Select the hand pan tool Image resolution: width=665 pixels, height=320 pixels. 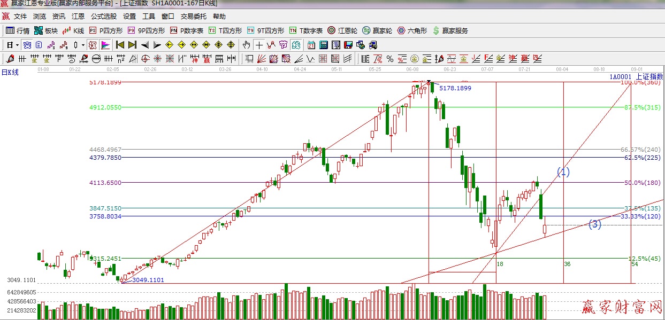tap(246, 45)
